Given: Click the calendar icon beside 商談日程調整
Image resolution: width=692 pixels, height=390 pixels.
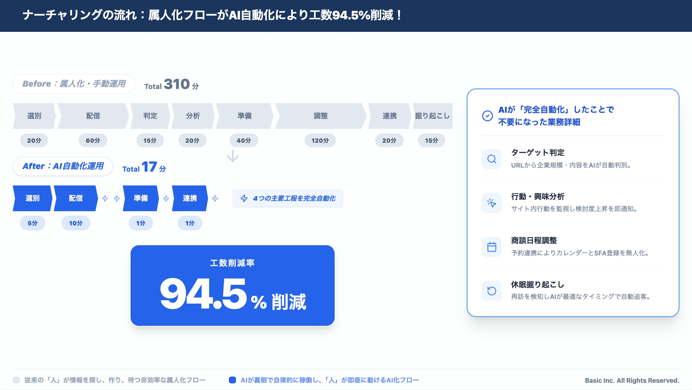Looking at the screenshot, I should 492,247.
